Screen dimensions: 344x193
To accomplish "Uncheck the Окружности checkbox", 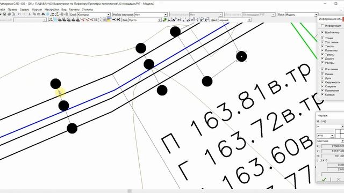I will tap(322, 82).
